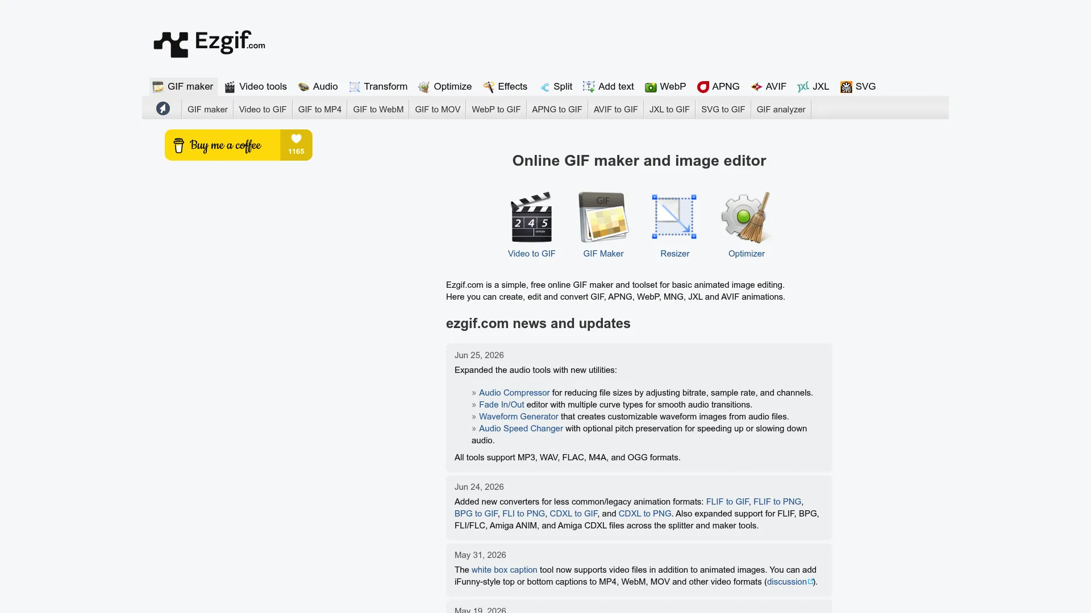Follow the Waveform Generator link

tap(518, 417)
